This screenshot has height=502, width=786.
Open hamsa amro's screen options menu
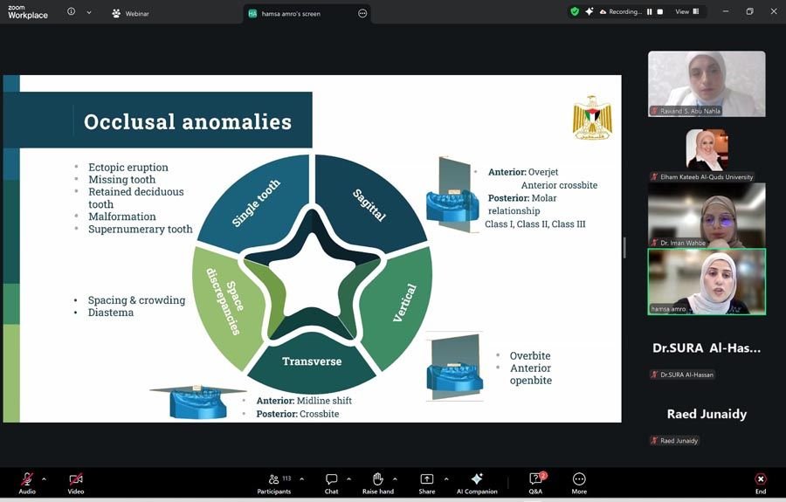coord(362,13)
